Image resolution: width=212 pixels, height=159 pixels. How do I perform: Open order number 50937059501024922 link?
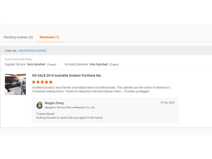[33, 51]
